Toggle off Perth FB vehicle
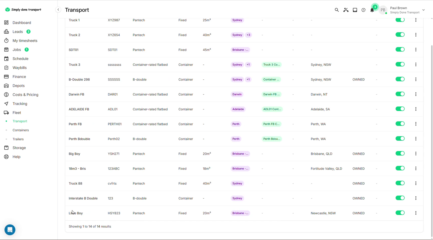The width and height of the screenshot is (433, 240). point(400,124)
